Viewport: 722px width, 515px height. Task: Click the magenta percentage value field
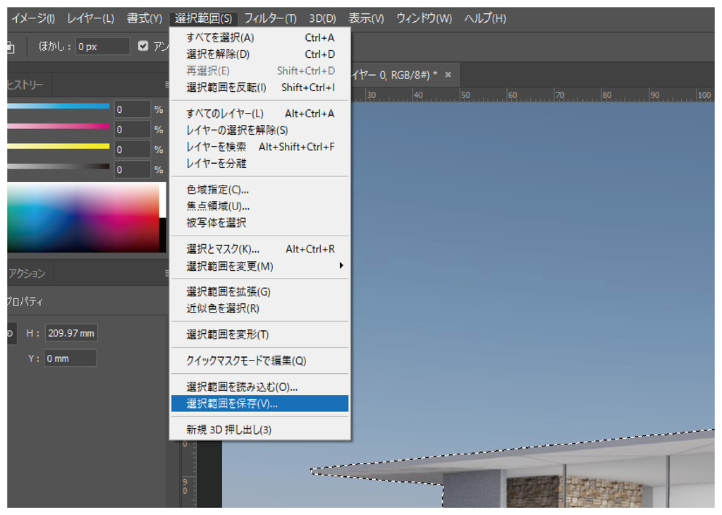coord(132,129)
